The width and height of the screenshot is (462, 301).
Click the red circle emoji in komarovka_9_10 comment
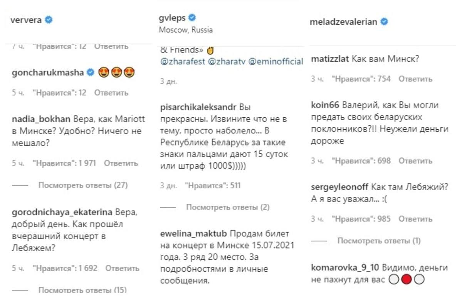[406, 291]
